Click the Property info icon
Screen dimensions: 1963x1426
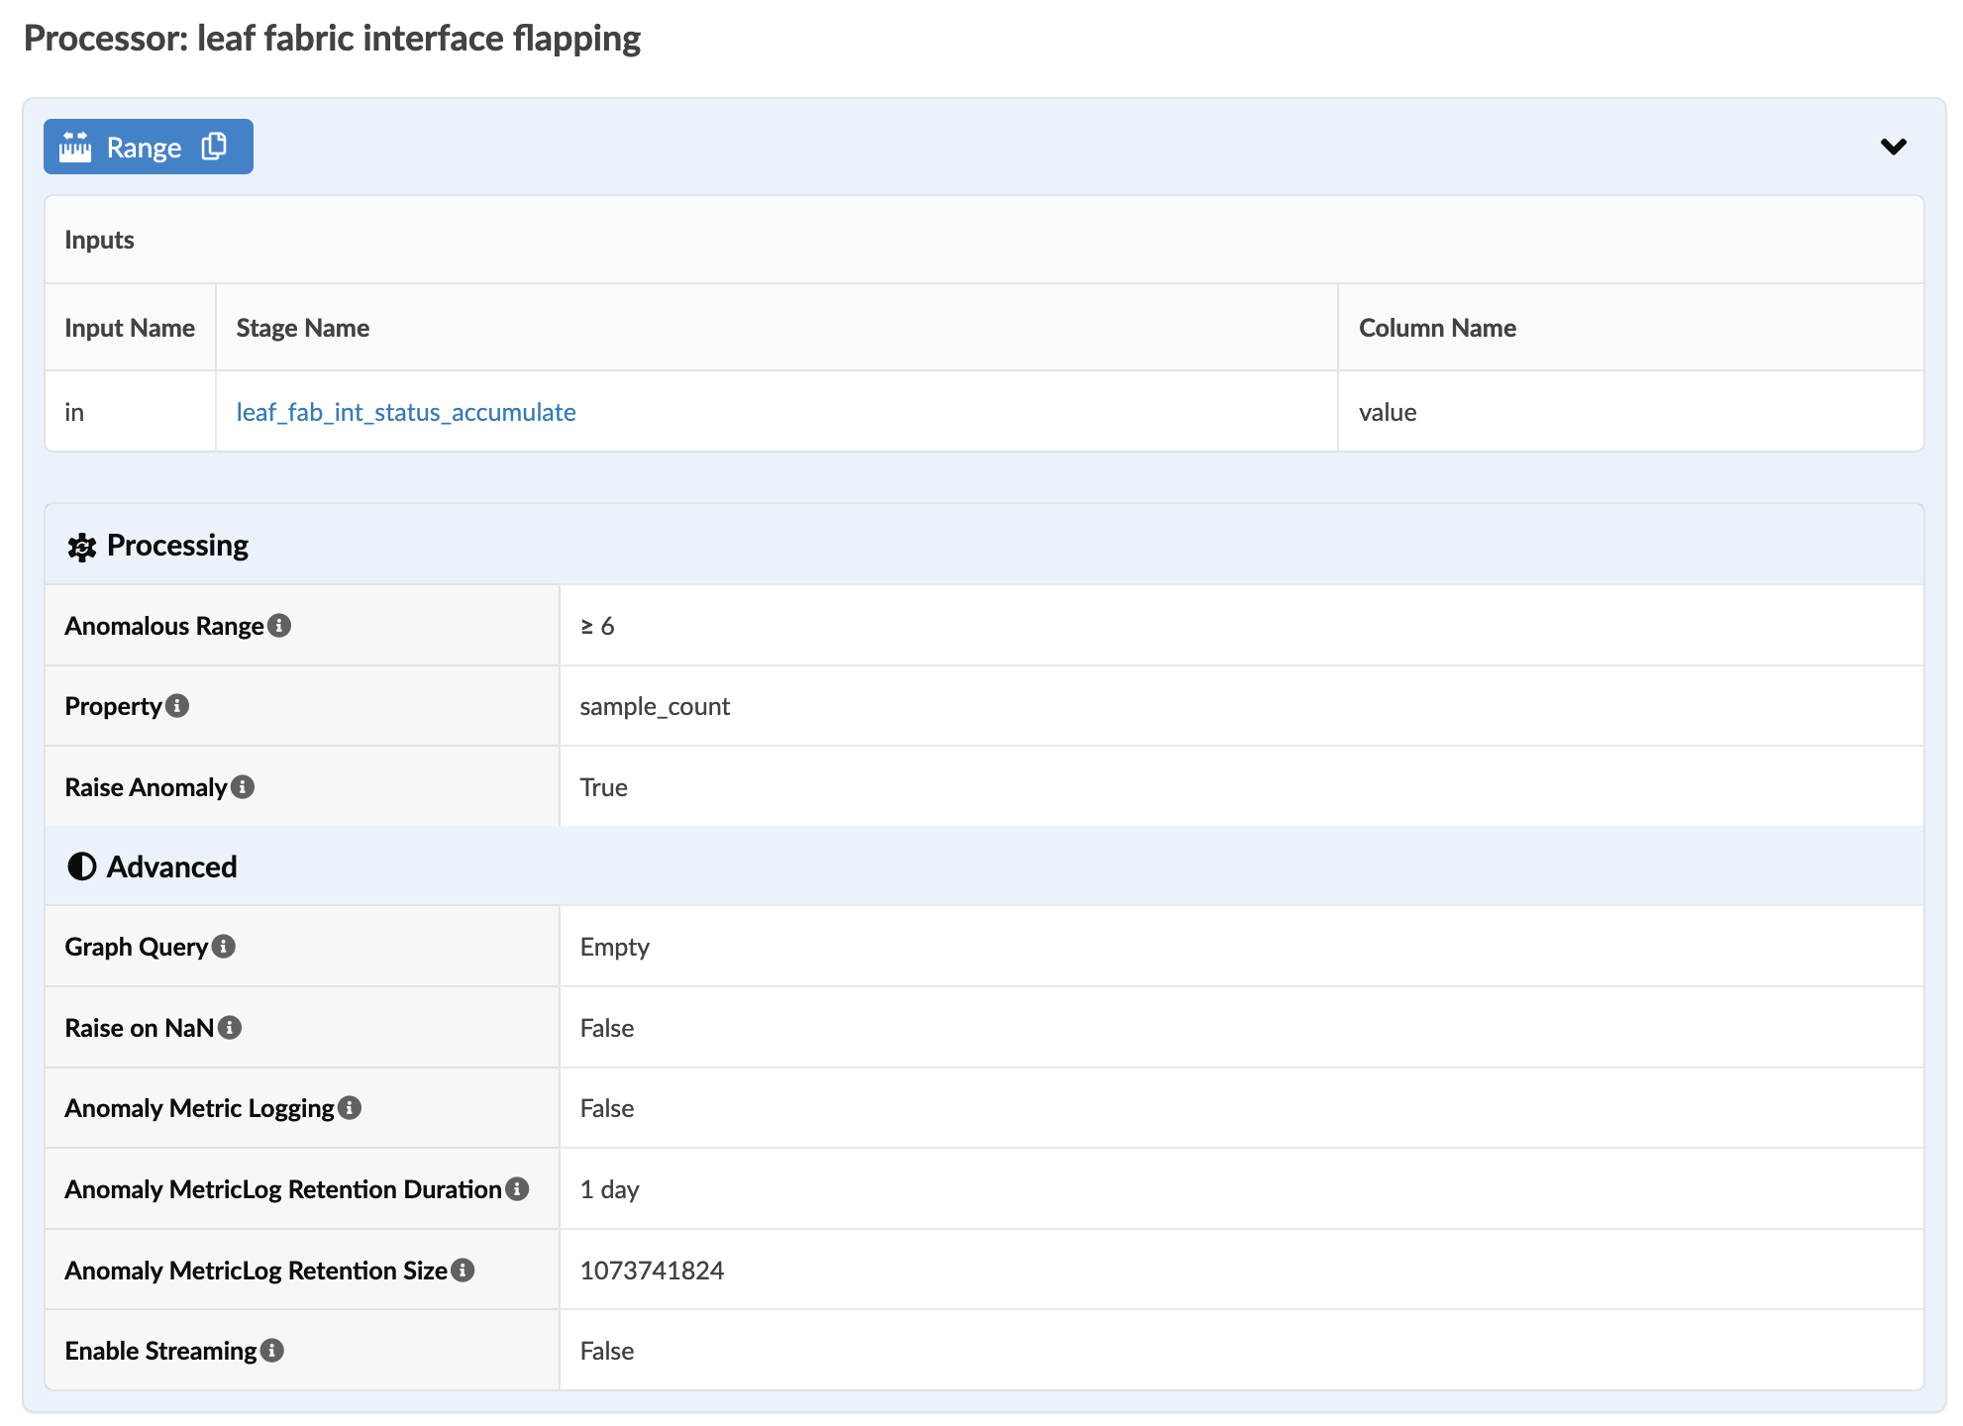[177, 706]
